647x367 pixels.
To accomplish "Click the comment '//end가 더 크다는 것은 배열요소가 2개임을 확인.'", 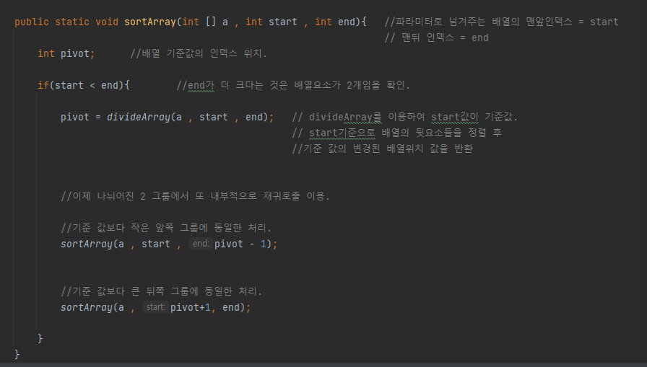I will 293,85.
